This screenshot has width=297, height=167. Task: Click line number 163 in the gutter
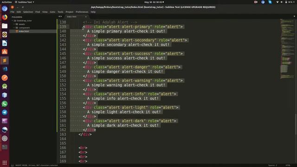(x=63, y=134)
